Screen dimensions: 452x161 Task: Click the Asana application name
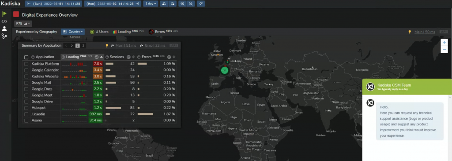pos(37,120)
